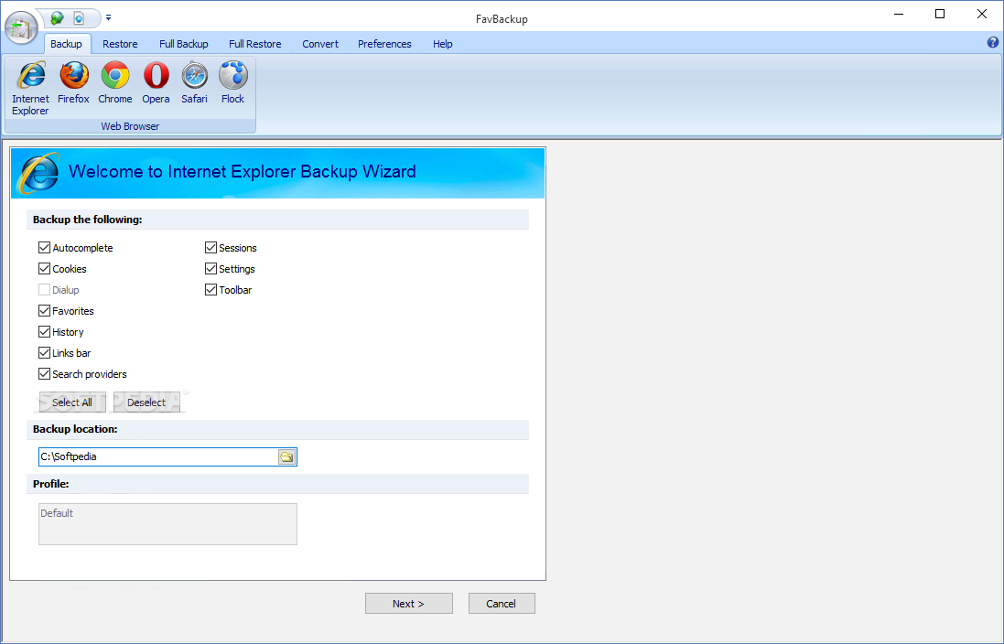Uncheck the Toolbar checkbox
Screen dimensions: 1004x644
(x=211, y=290)
